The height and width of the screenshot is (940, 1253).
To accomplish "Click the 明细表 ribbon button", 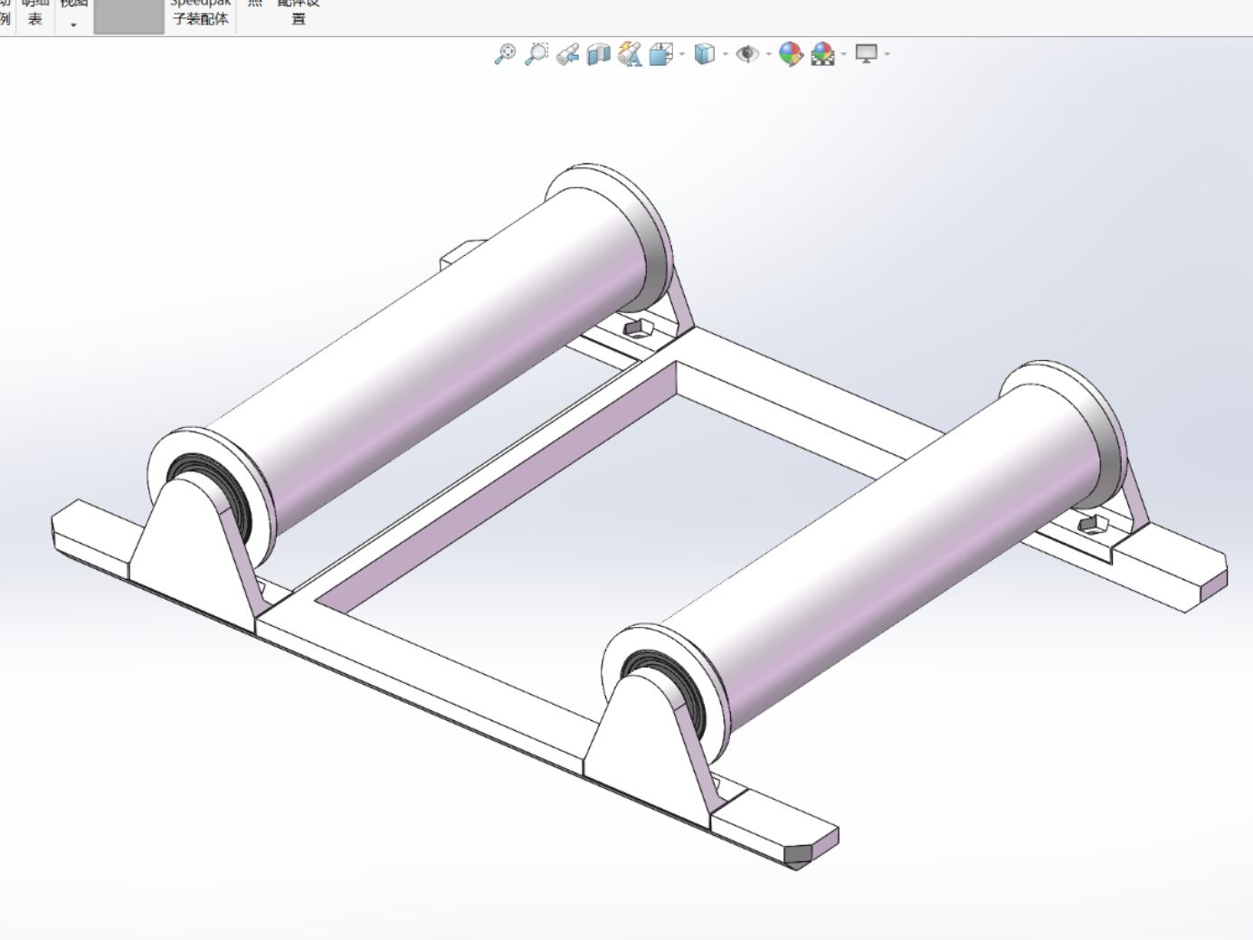I will pos(35,13).
